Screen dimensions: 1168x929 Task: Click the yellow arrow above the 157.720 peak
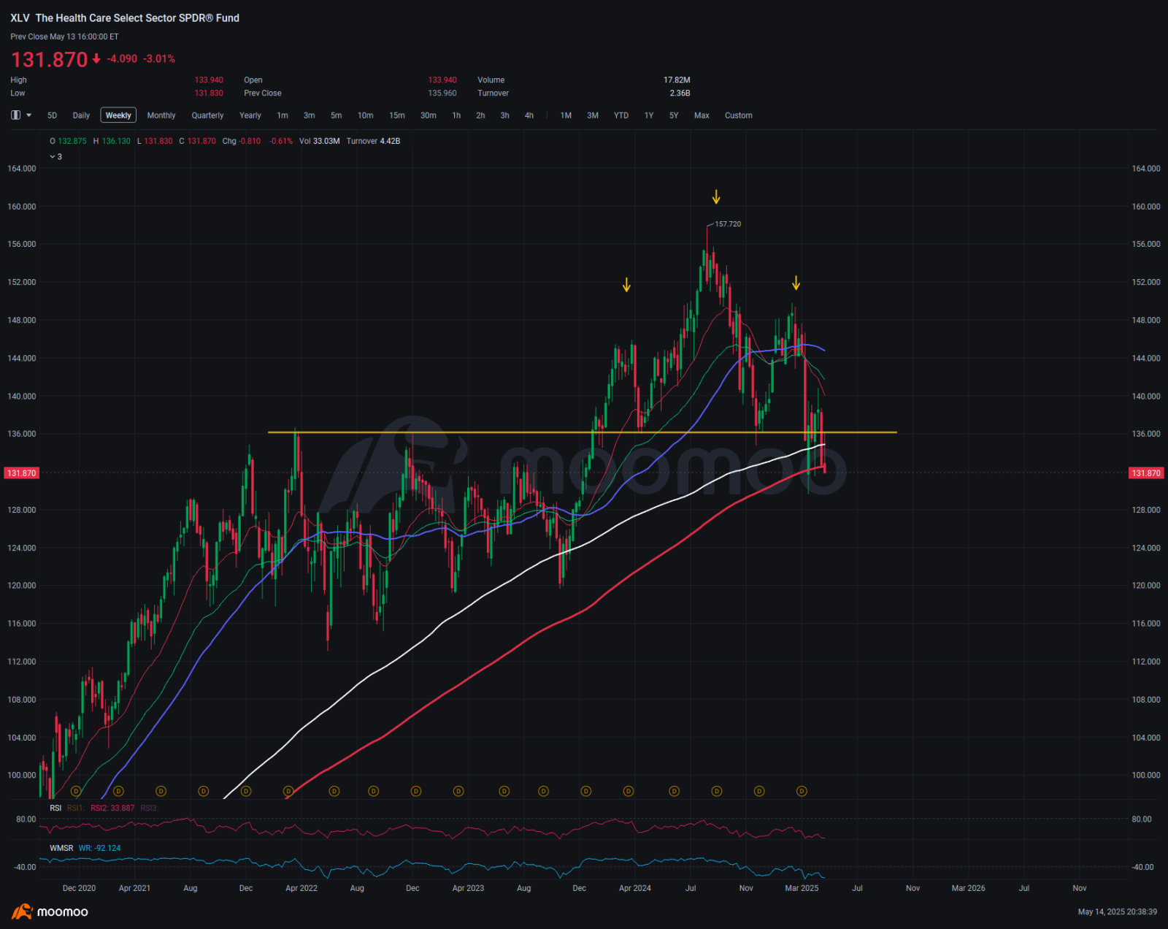point(716,196)
